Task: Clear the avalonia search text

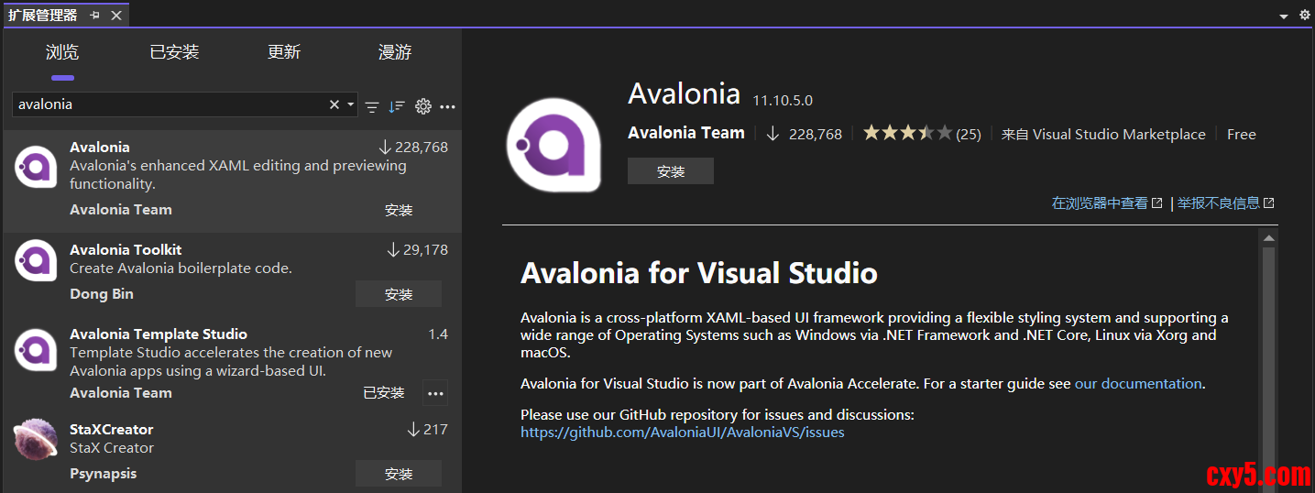Action: 334,104
